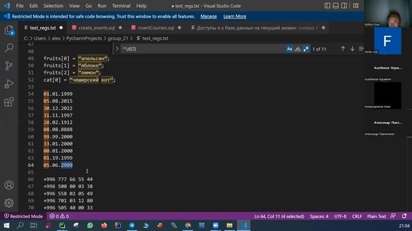Open the Edit menu
Image resolution: width=412 pixels, height=231 pixels.
[x=33, y=6]
